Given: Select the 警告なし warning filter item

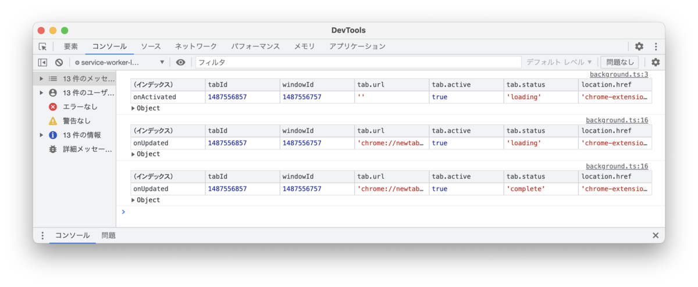Looking at the screenshot, I should [77, 121].
